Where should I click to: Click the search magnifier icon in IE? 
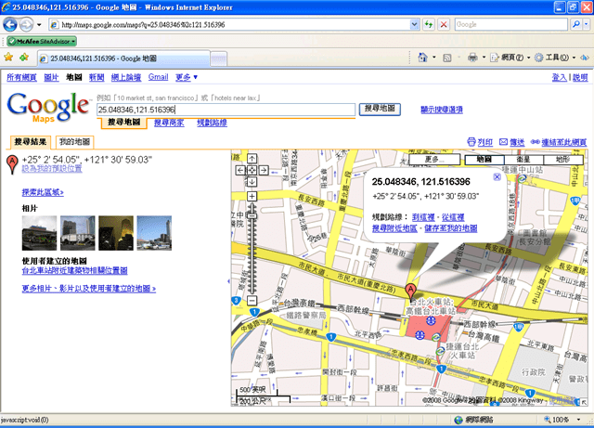[x=576, y=24]
